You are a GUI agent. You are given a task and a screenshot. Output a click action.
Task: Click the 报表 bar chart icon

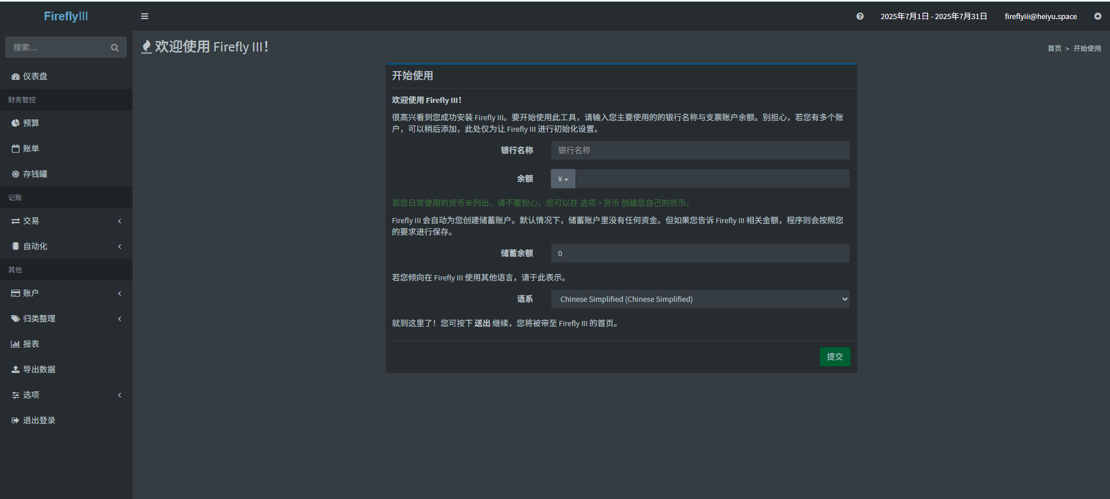pos(16,344)
